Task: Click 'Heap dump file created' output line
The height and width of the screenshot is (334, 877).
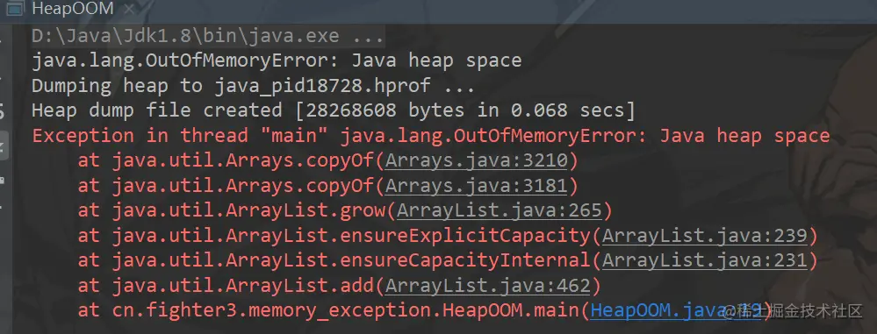Action: [x=334, y=110]
